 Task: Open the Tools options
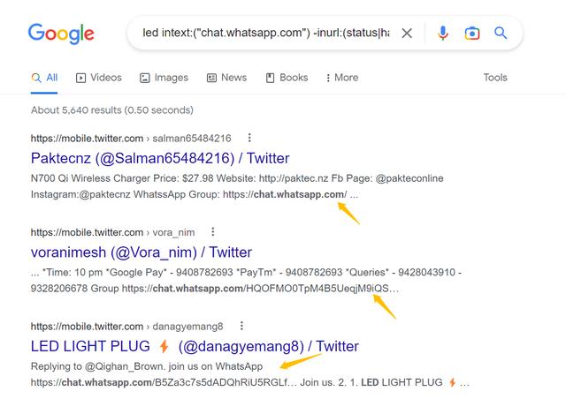[495, 78]
